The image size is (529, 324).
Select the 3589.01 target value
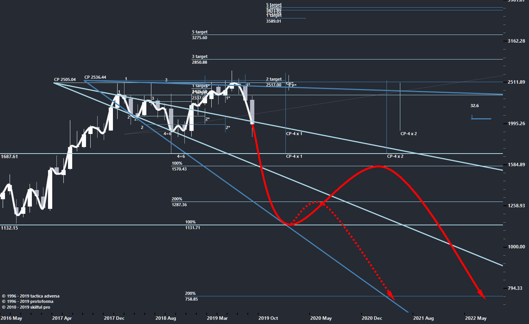[273, 21]
